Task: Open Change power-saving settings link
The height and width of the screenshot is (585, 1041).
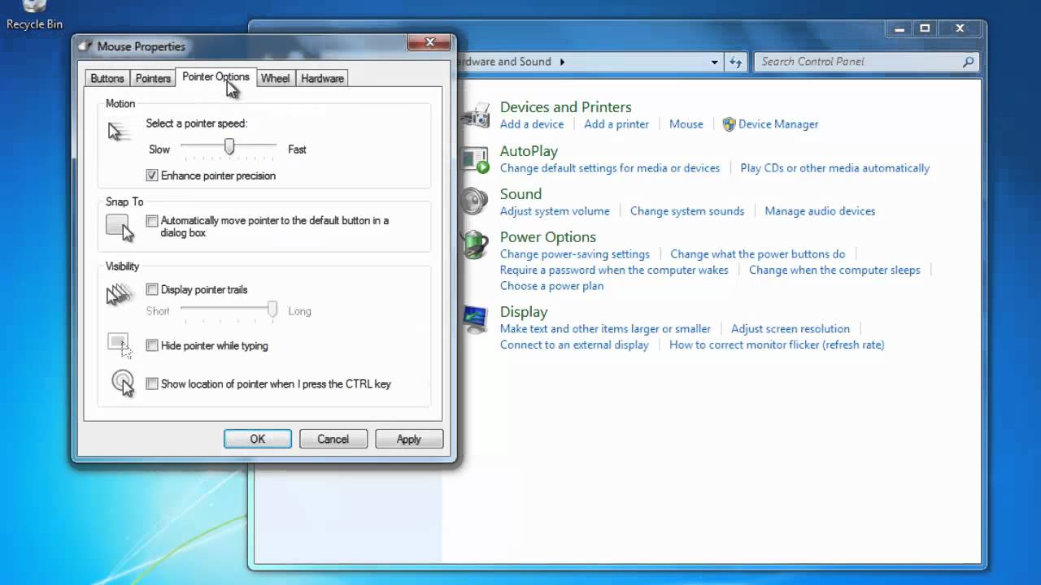Action: pos(575,254)
